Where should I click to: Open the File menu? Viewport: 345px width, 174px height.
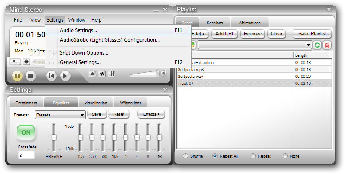tap(18, 20)
